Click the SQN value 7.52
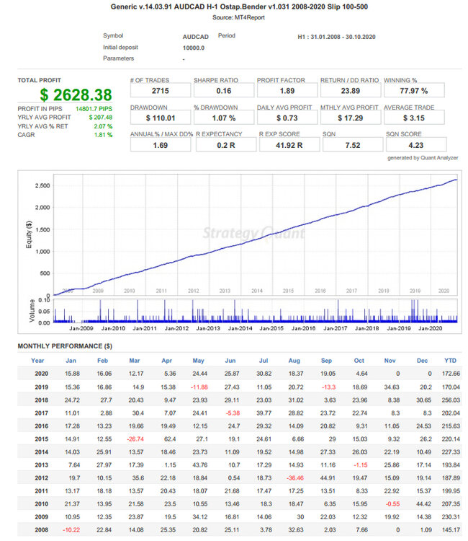The height and width of the screenshot is (541, 468). click(x=353, y=145)
